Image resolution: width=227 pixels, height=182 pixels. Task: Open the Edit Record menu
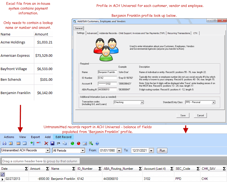point(63,137)
